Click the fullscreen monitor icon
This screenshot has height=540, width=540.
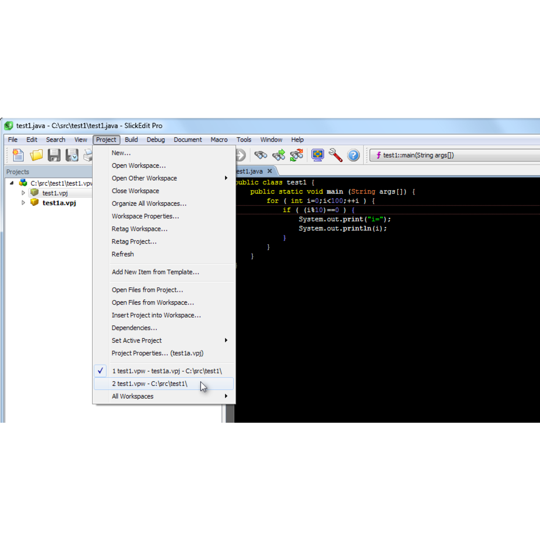coord(317,155)
